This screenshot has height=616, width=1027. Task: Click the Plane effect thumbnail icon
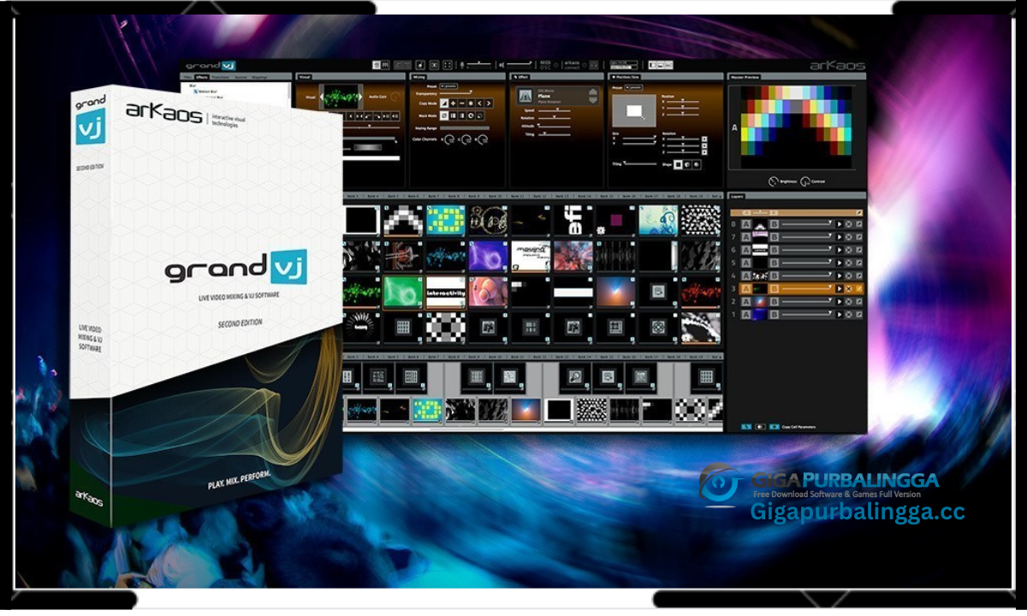tap(525, 96)
